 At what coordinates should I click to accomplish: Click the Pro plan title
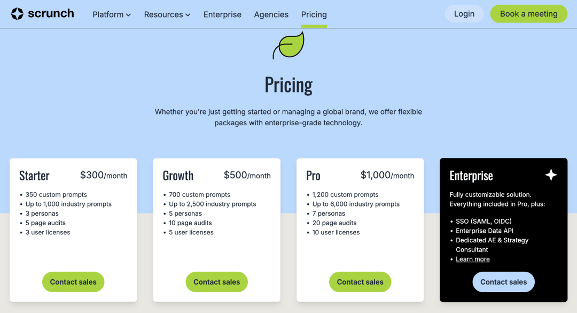[x=314, y=175]
